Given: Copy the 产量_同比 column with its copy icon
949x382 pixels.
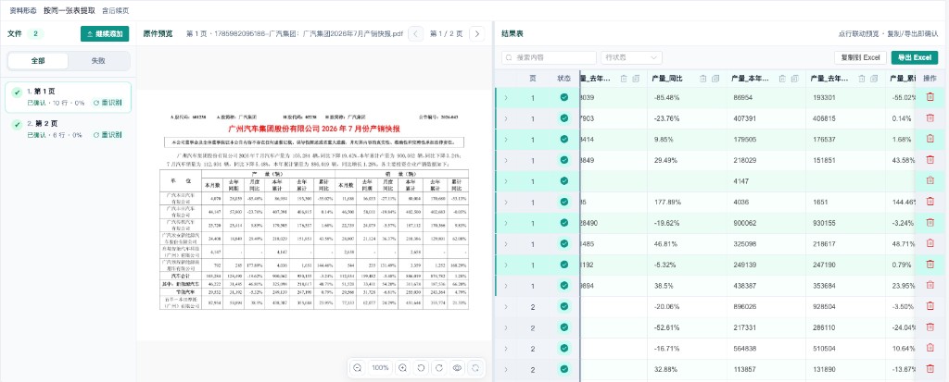Looking at the screenshot, I should point(715,79).
